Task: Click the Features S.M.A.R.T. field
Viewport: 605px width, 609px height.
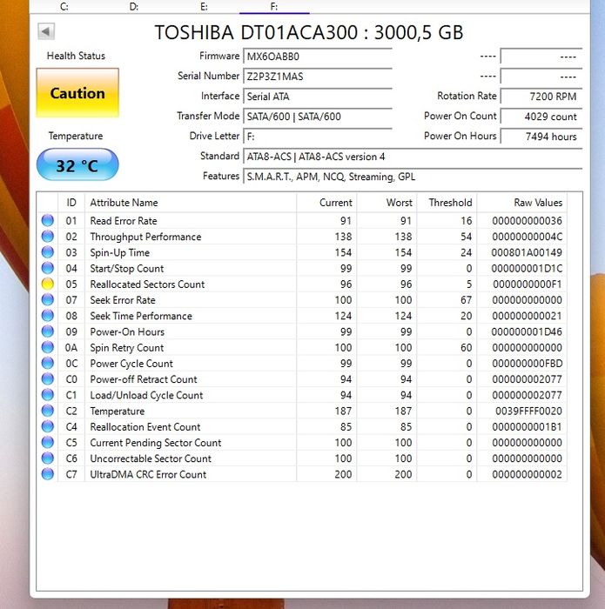Action: coord(413,177)
